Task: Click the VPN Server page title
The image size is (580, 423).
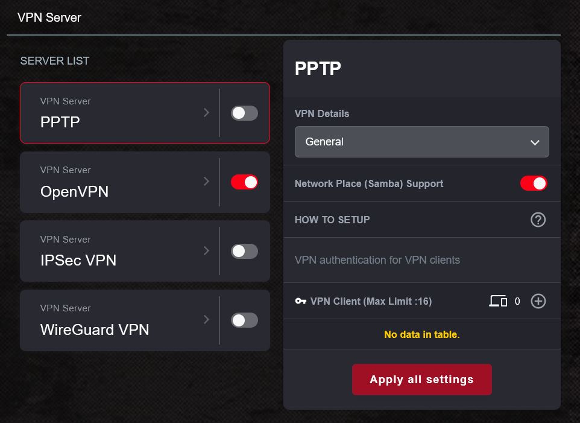Action: point(48,17)
